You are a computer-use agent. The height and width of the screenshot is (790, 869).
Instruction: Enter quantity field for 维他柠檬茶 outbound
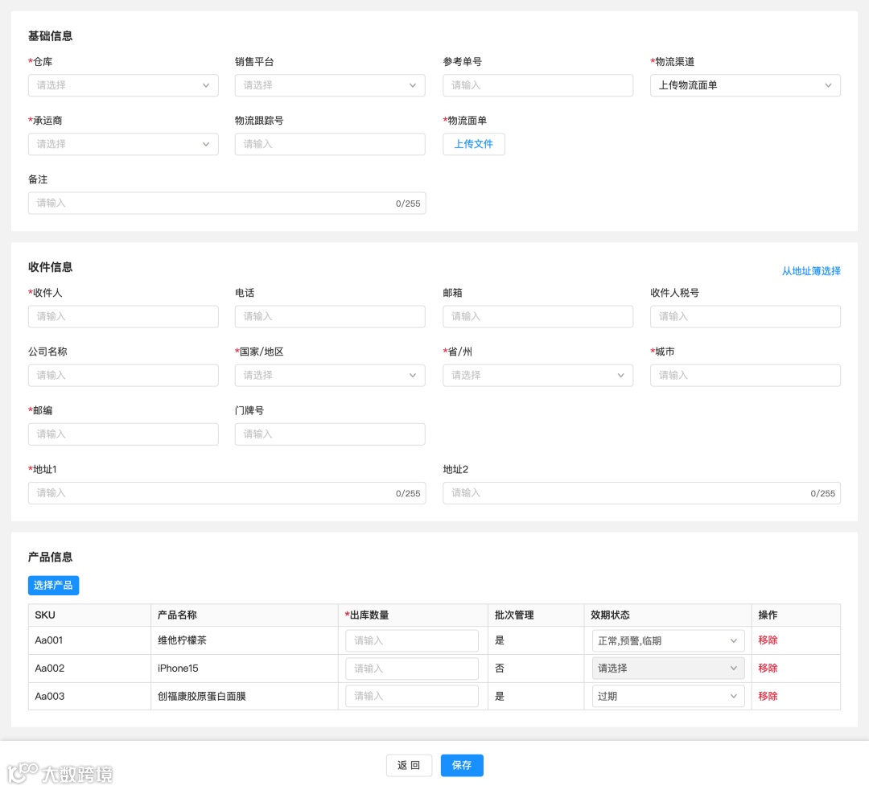[411, 640]
